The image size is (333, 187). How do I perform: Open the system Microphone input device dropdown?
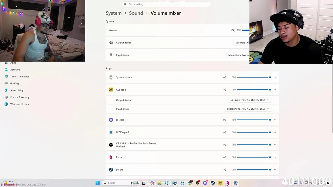coord(238,55)
